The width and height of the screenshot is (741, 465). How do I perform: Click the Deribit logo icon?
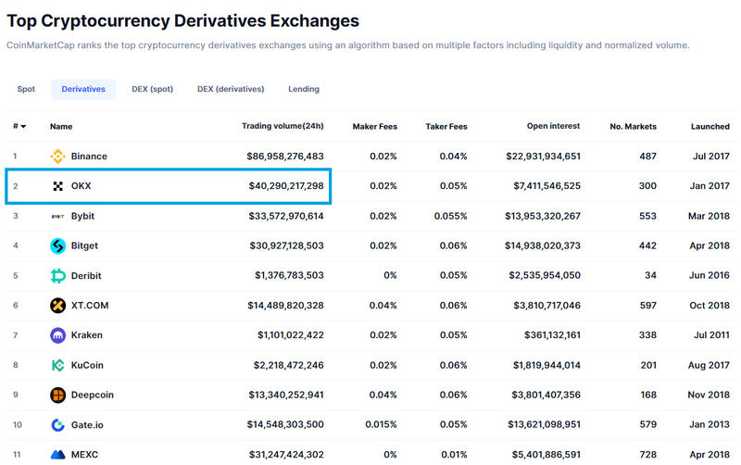pyautogui.click(x=57, y=275)
